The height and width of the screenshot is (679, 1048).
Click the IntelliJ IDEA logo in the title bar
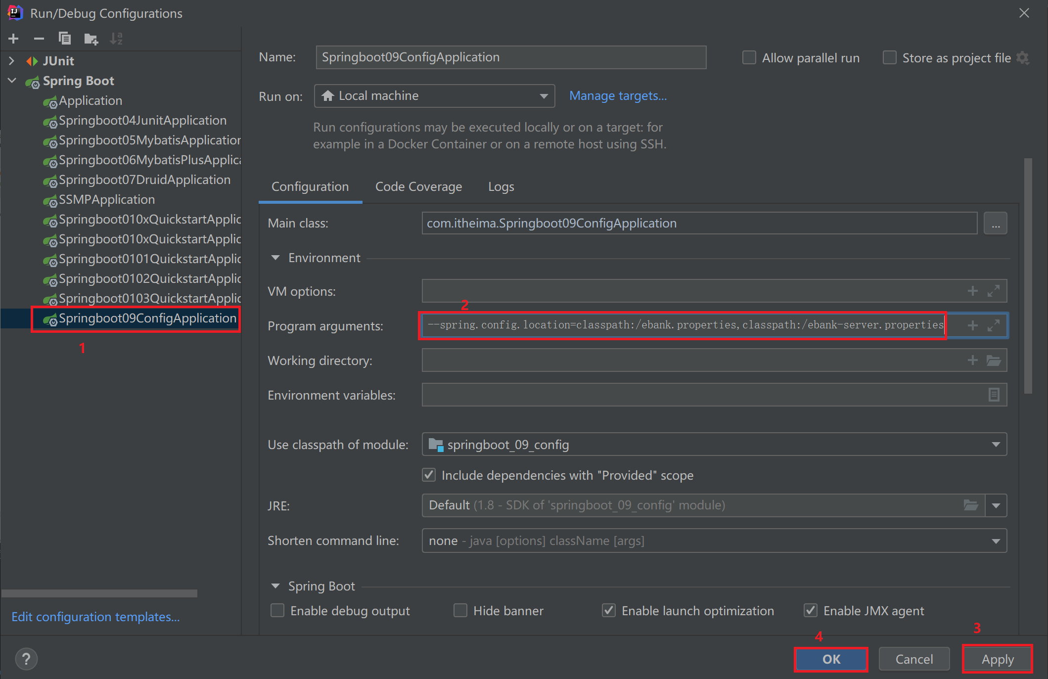[15, 13]
